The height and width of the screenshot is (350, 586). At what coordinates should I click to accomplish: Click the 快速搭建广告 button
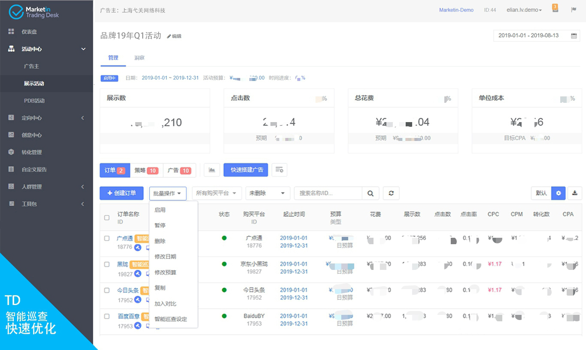click(x=246, y=170)
